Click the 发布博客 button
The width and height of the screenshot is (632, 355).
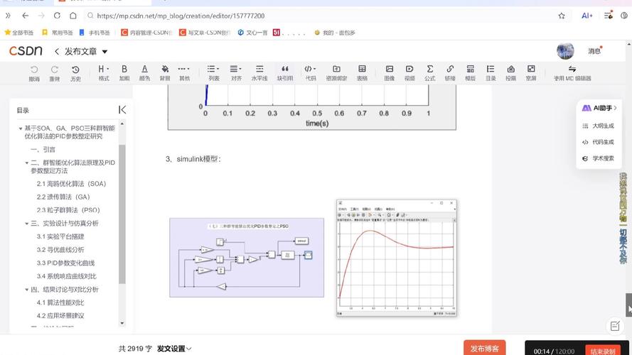(484, 349)
